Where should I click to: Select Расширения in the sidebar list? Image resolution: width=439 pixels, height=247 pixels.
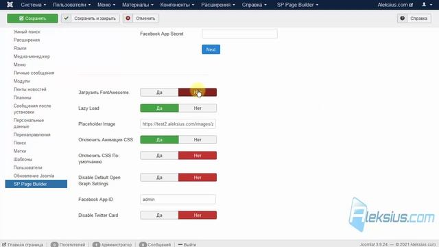(x=27, y=40)
